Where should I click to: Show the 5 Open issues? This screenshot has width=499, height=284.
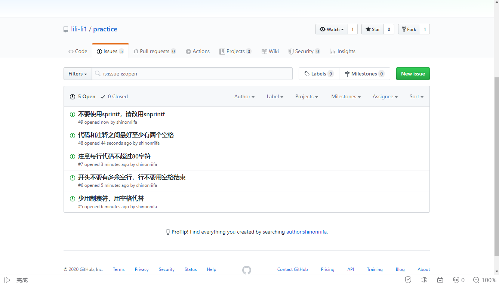pyautogui.click(x=83, y=97)
